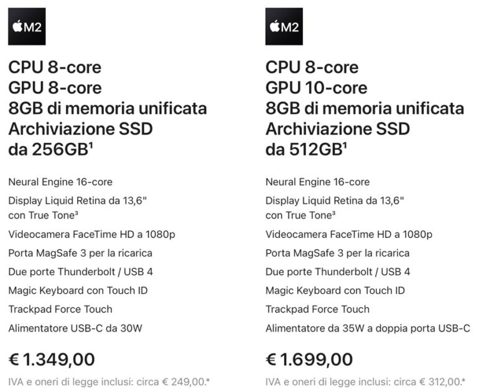
Task: Click the IVA circa € 249,00 note
Action: coord(109,382)
